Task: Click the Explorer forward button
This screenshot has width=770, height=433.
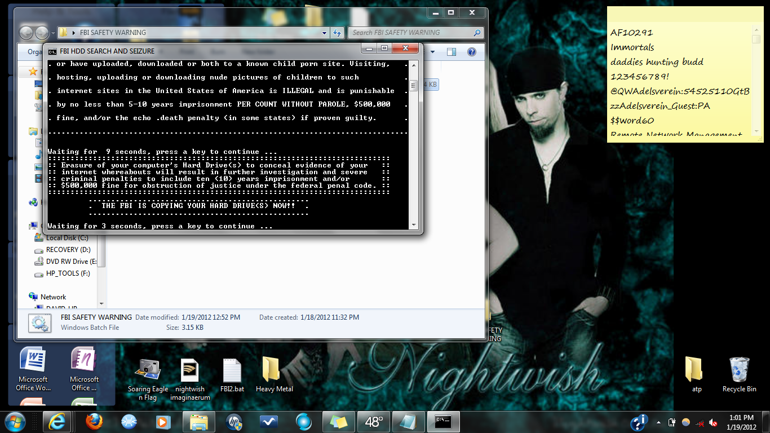Action: tap(42, 33)
